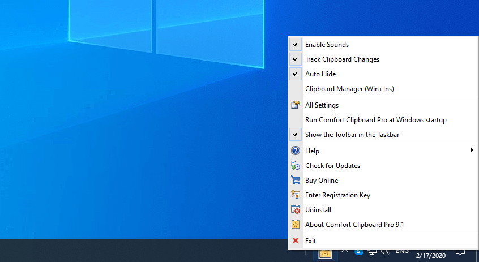This screenshot has height=262, width=479.
Task: Open the Skype tray icon
Action: pos(358,252)
